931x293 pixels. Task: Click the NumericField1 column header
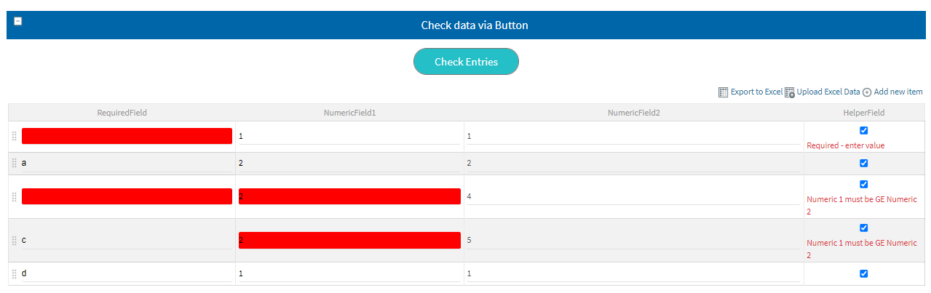pyautogui.click(x=349, y=113)
